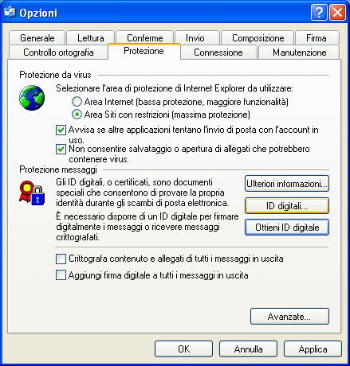This screenshot has width=350, height=366.
Task: Switch to the Connessione tab
Action: click(x=218, y=53)
